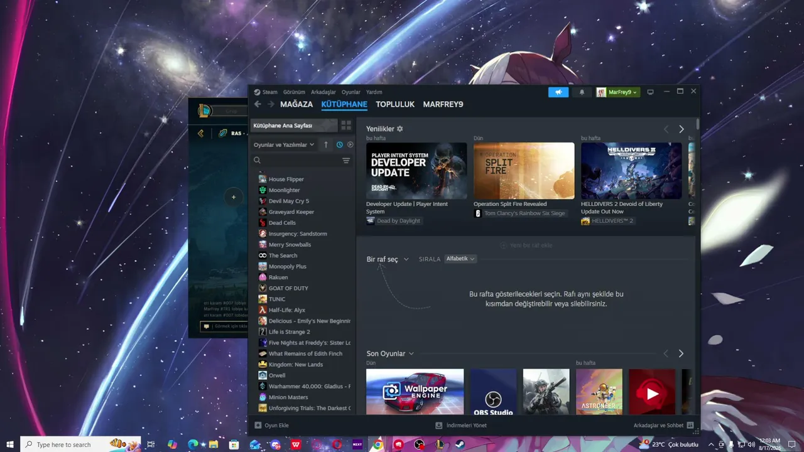Viewport: 804px width, 452px height.
Task: Open the Operation Split Fire thumbnail
Action: click(x=524, y=171)
